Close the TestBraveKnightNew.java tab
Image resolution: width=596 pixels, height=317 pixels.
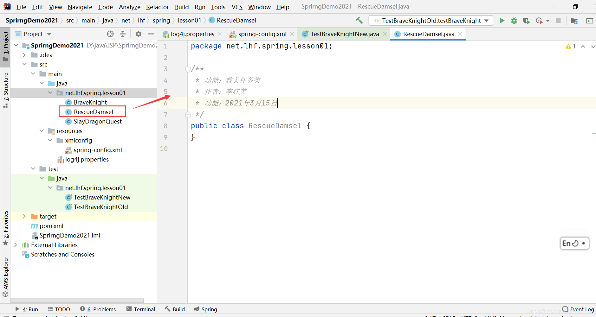tap(385, 34)
